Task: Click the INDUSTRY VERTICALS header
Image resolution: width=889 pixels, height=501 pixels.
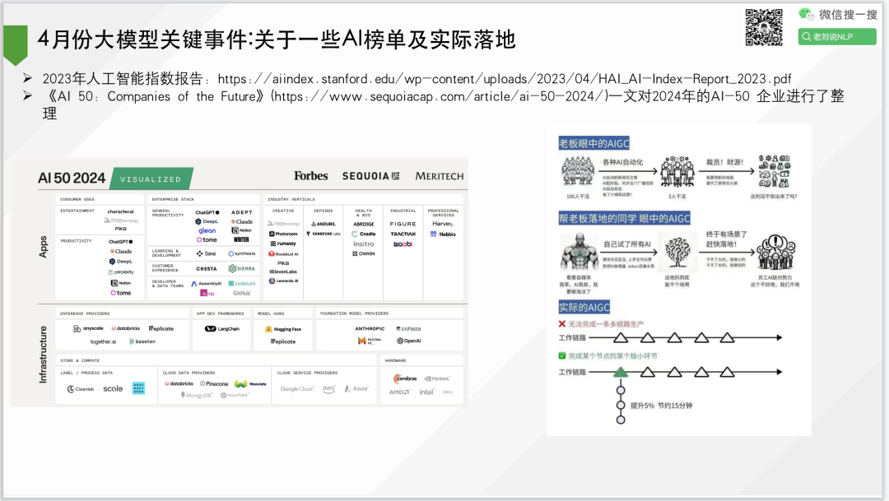Action: pos(291,199)
